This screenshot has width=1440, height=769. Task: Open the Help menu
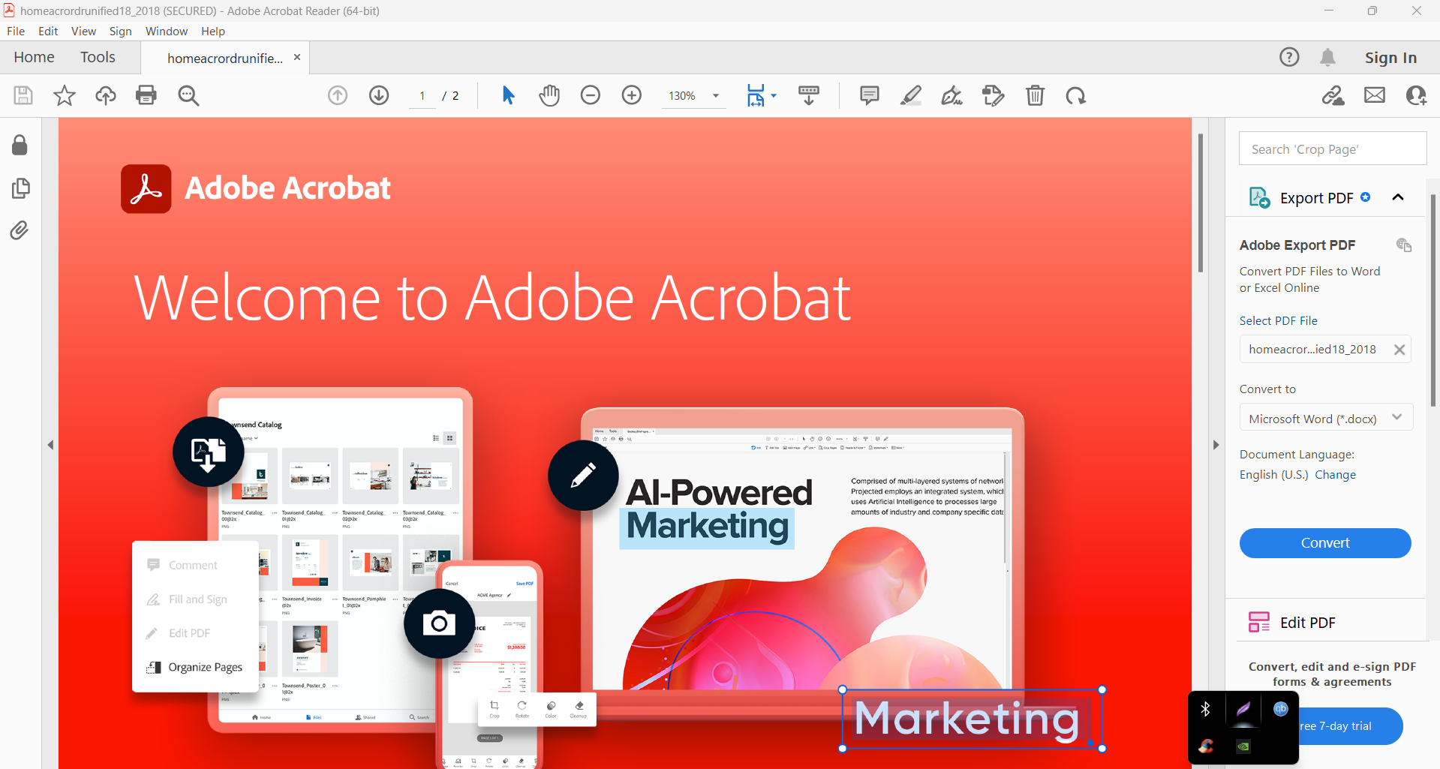pos(213,31)
